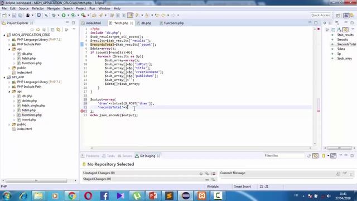The image size is (357, 201).
Task: Click Collapse All in Project Explorer
Action: [x=52, y=30]
